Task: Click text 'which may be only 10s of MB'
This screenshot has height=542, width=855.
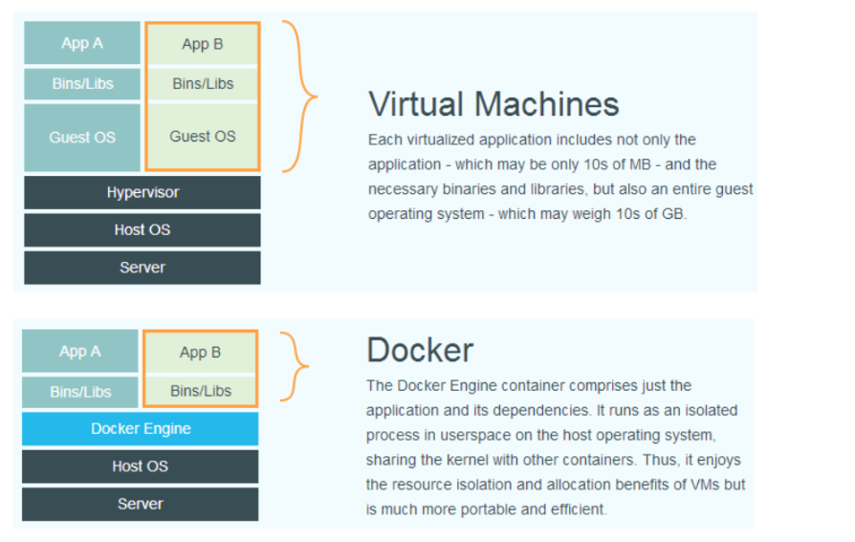Action: coord(553,164)
